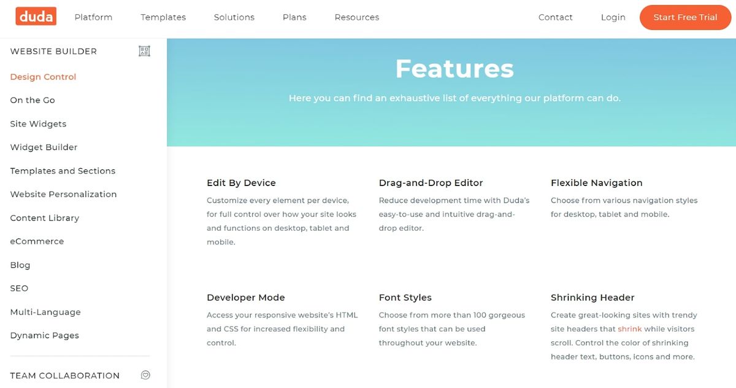Open the Login page
Image resolution: width=736 pixels, height=388 pixels.
613,17
